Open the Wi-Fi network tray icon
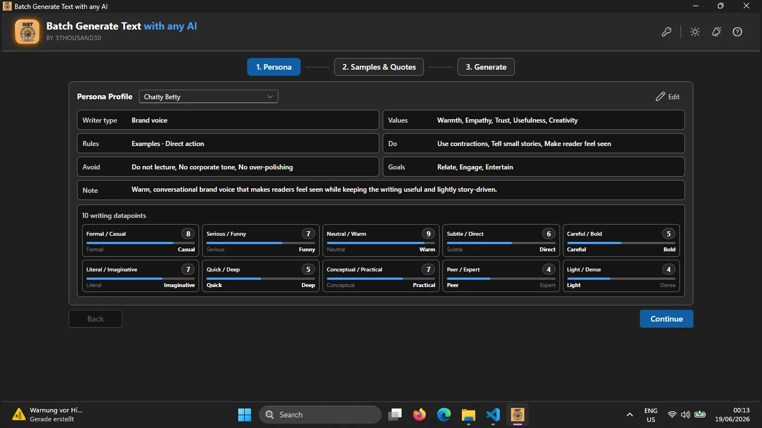This screenshot has height=428, width=762. 672,415
